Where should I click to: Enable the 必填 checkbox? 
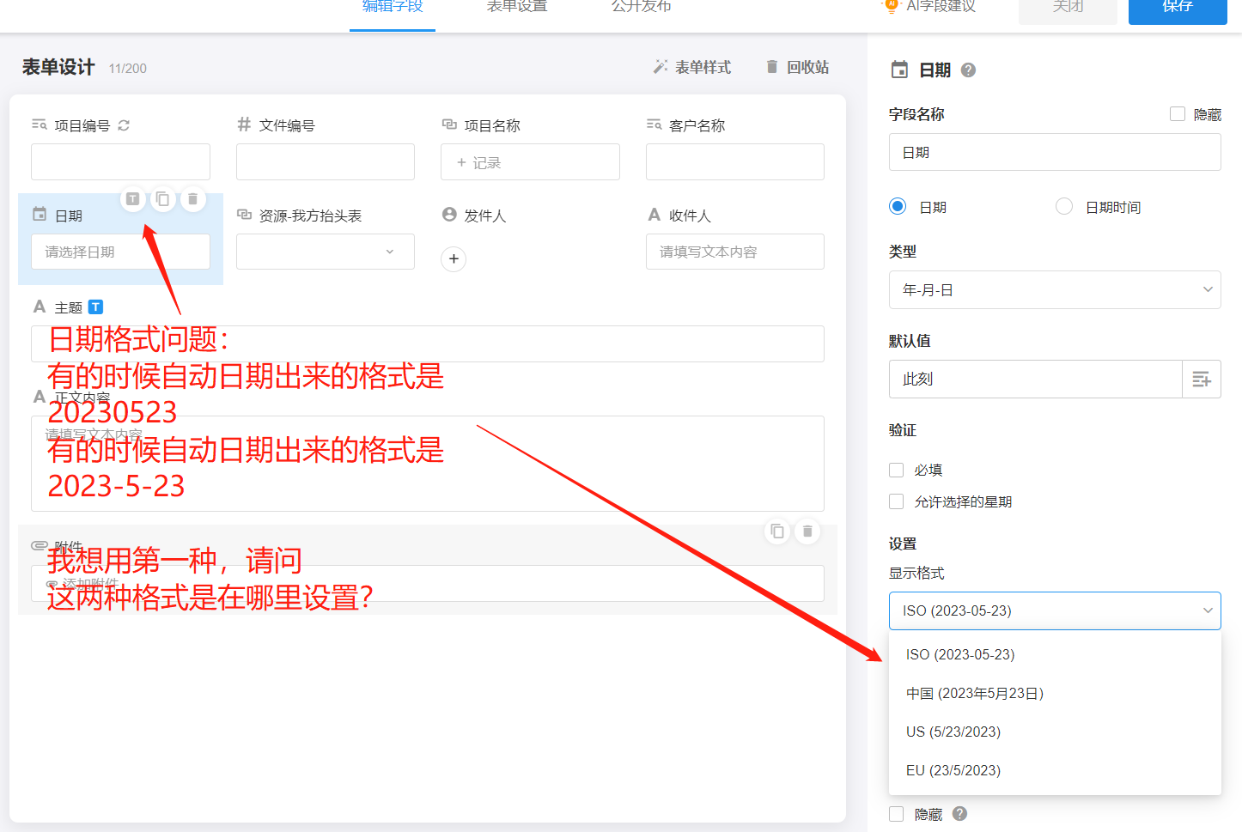(896, 470)
